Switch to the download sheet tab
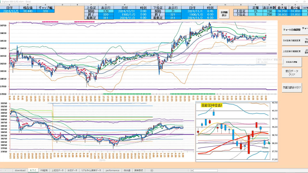Image resolution: width=308 pixels, height=173 pixels. click(20, 170)
